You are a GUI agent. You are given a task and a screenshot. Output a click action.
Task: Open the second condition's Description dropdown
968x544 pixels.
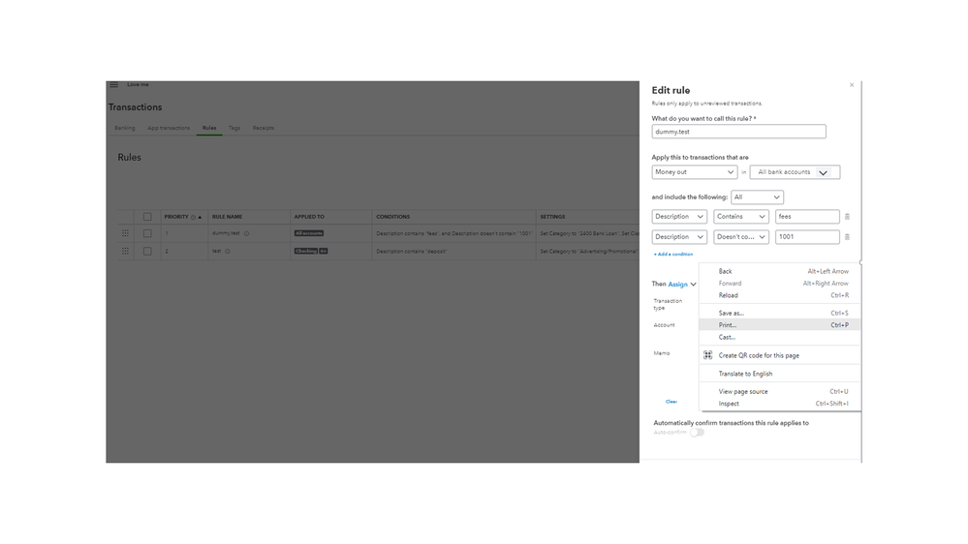tap(679, 237)
